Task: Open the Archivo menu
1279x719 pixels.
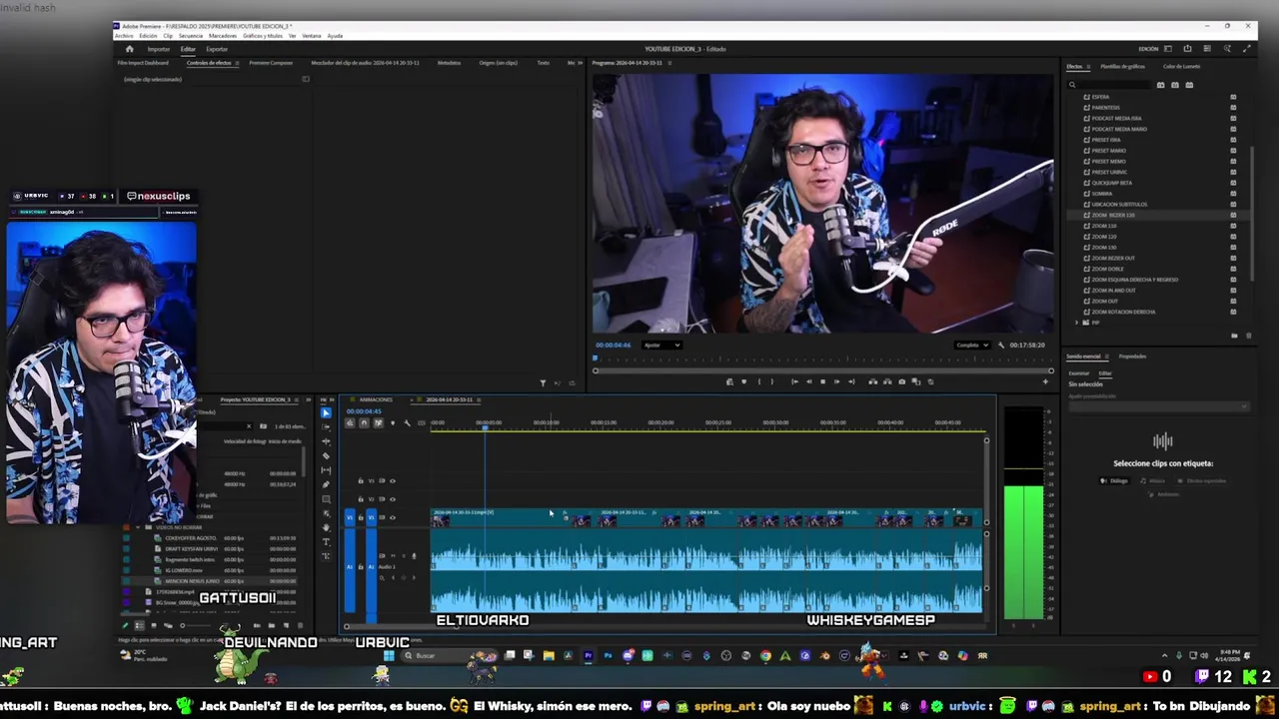Action: pos(124,36)
